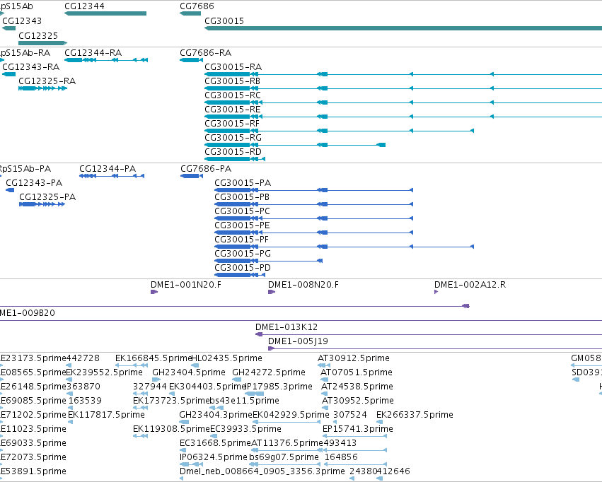Click the CG12344-PA protein label

(x=108, y=169)
